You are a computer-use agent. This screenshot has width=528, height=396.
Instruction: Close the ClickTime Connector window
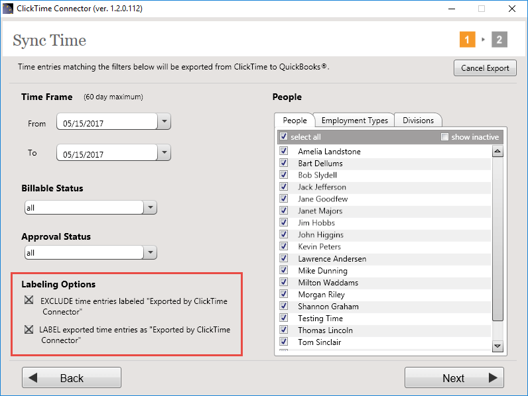(x=512, y=9)
